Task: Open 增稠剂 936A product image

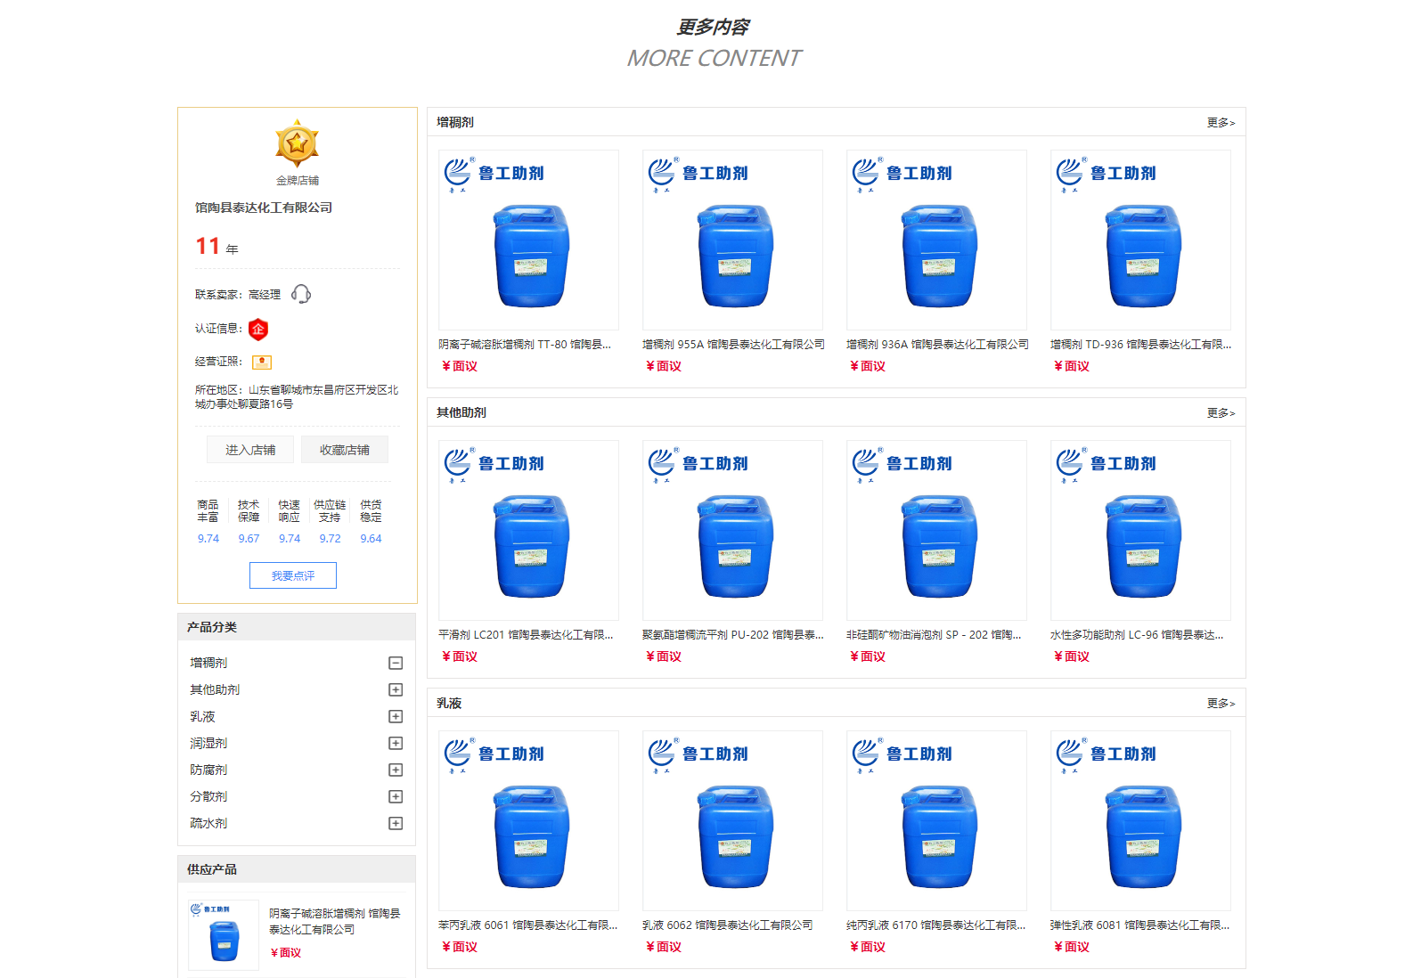Action: pyautogui.click(x=936, y=240)
